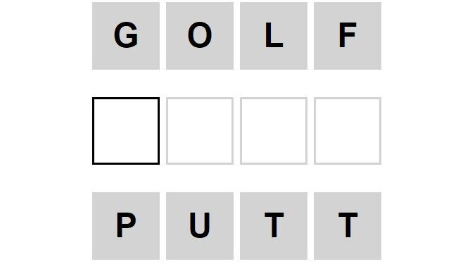Choose the tile starting the word GOLF
This screenshot has width=470, height=264.
tap(126, 36)
